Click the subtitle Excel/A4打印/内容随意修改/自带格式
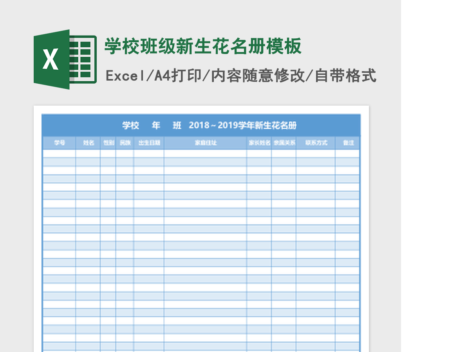This screenshot has width=470, height=352. (x=241, y=75)
